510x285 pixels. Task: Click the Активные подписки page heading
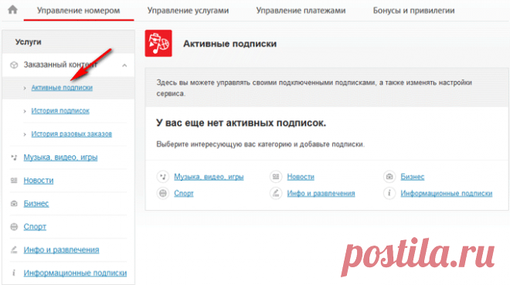point(230,43)
